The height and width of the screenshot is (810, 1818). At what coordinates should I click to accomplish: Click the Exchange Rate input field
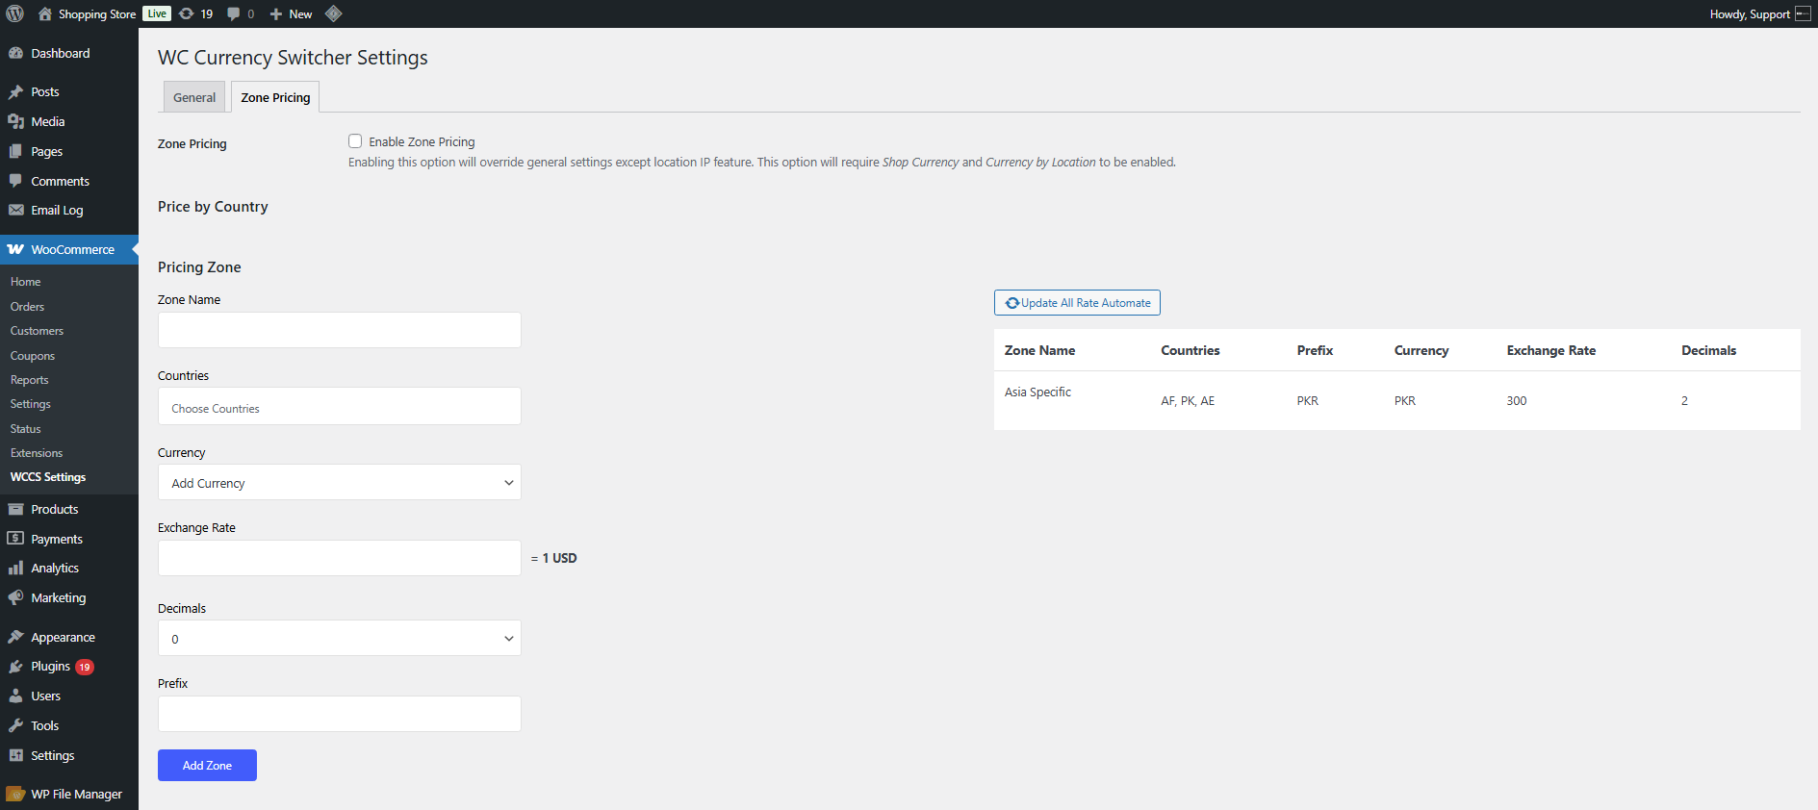click(x=340, y=558)
